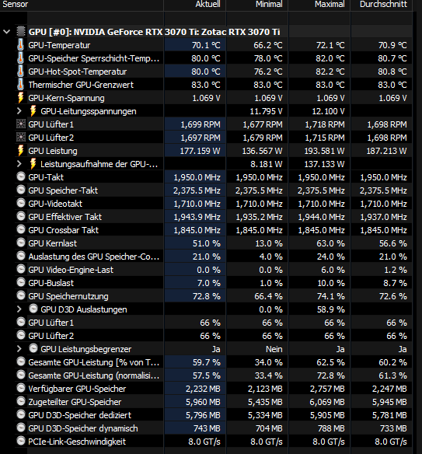This screenshot has height=454, width=422.
Task: Click clock icon beside GPU Effektiver Takt
Action: point(21,216)
